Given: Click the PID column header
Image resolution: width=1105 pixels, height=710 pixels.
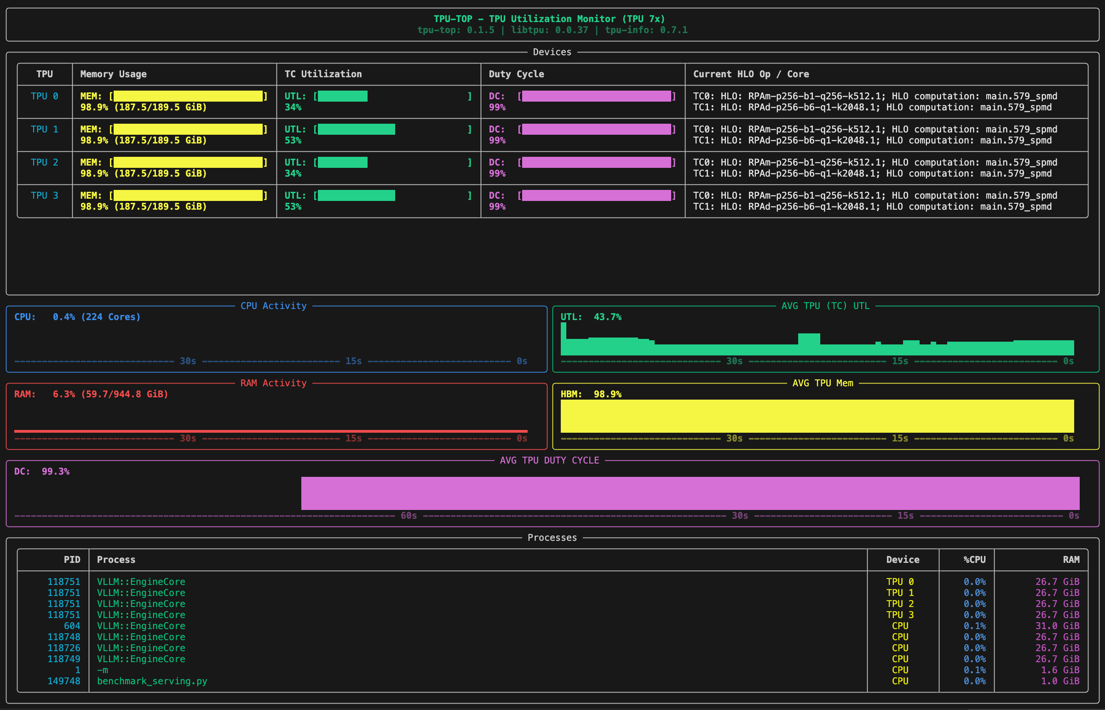Looking at the screenshot, I should [x=72, y=560].
